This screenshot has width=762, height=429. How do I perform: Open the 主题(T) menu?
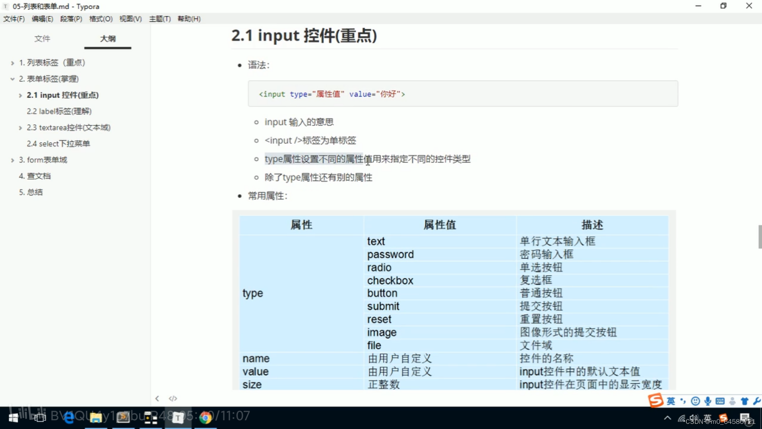click(x=160, y=19)
